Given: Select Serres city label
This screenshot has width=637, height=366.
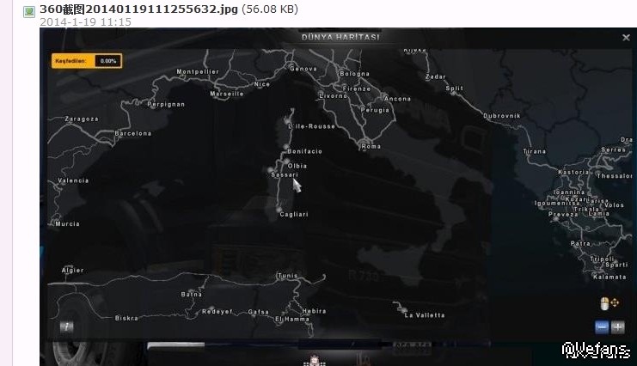Looking at the screenshot, I should (613, 149).
